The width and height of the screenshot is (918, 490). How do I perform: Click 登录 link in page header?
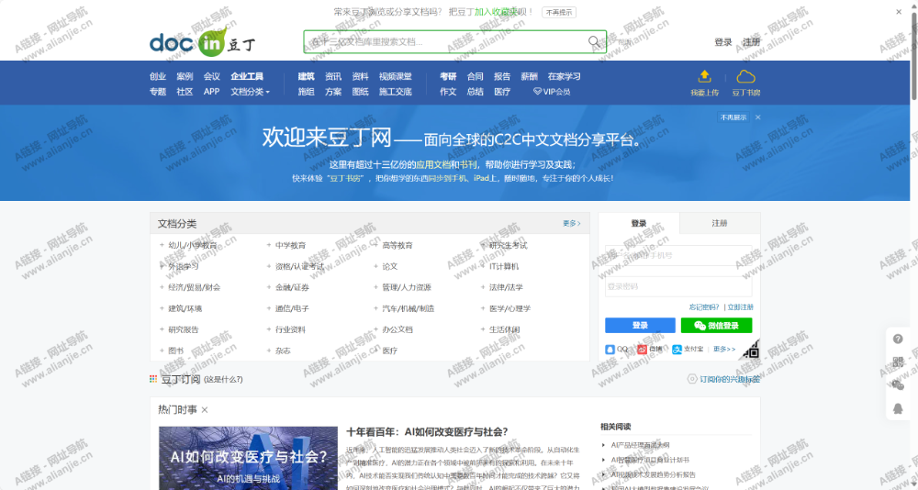(x=723, y=42)
